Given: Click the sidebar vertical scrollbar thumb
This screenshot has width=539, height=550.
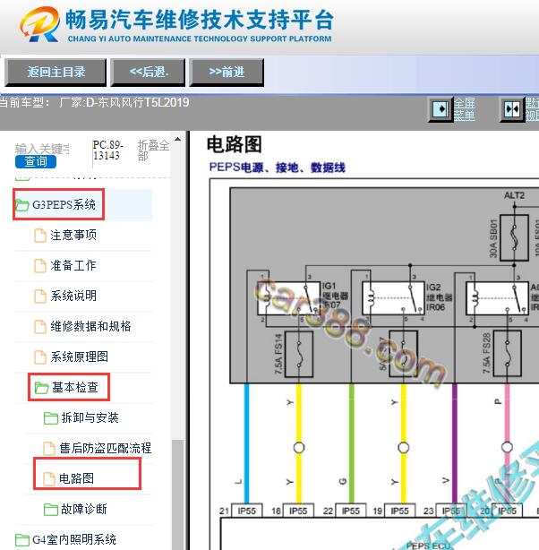Looking at the screenshot, I should (178, 494).
